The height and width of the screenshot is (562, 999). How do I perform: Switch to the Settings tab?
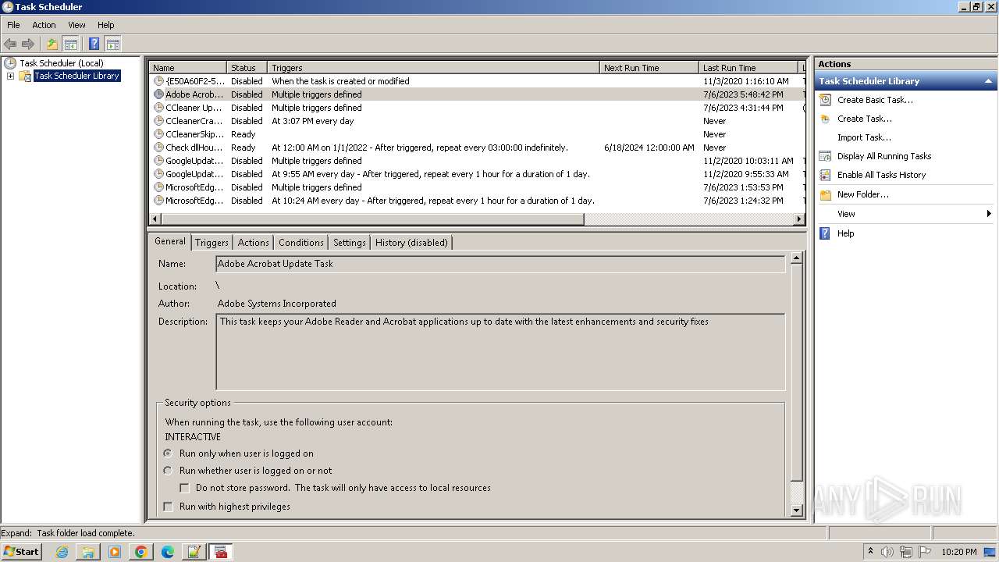(x=350, y=243)
